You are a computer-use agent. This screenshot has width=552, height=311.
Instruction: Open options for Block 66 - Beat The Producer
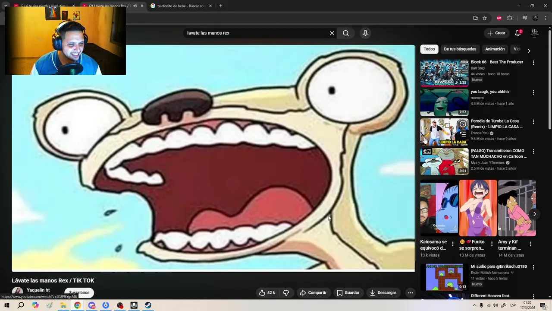pos(533,63)
